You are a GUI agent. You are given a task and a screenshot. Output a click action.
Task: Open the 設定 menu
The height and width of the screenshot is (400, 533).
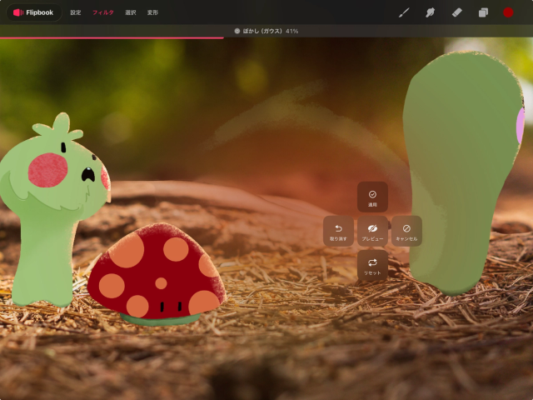[76, 12]
